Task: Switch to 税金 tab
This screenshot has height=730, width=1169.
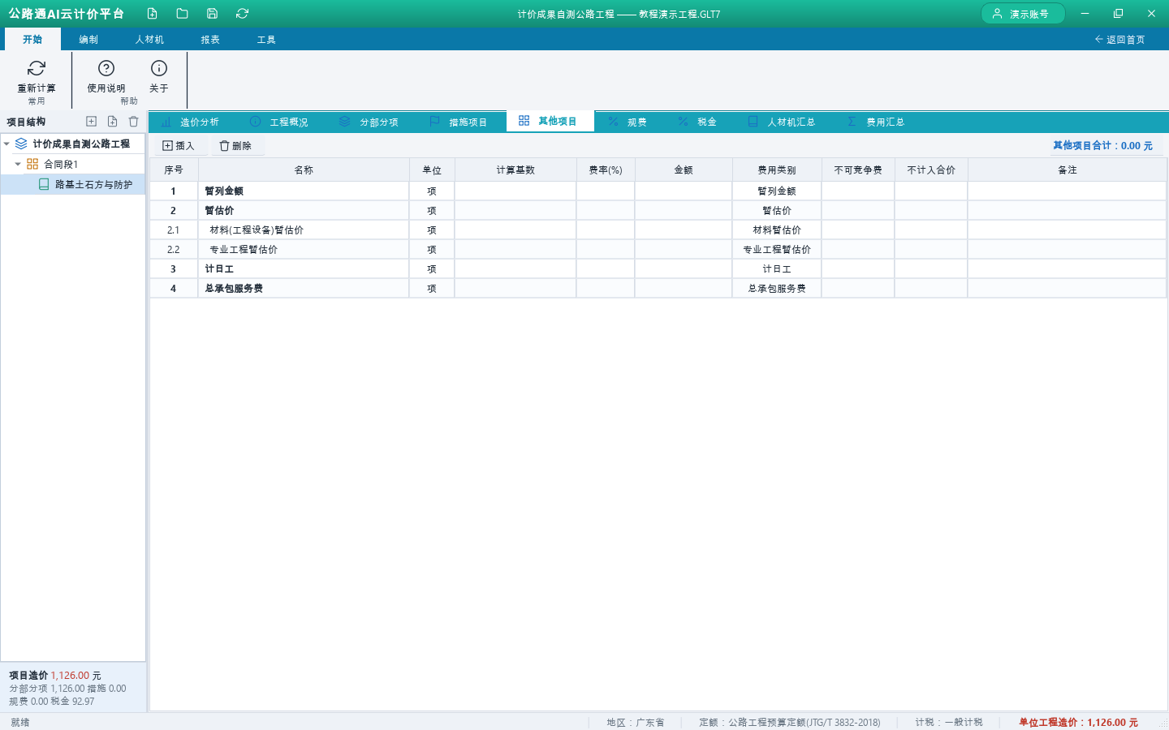Action: click(698, 122)
